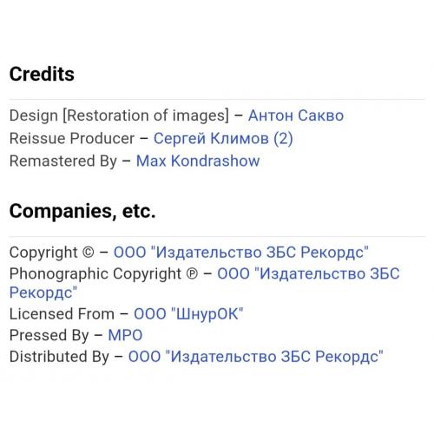Visit the MPO pressing plant link
This screenshot has width=434, height=434.
click(125, 335)
